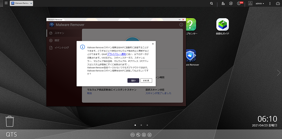Click the はい button in the dialog
Viewport: 282px width, 139px height.
click(133, 80)
